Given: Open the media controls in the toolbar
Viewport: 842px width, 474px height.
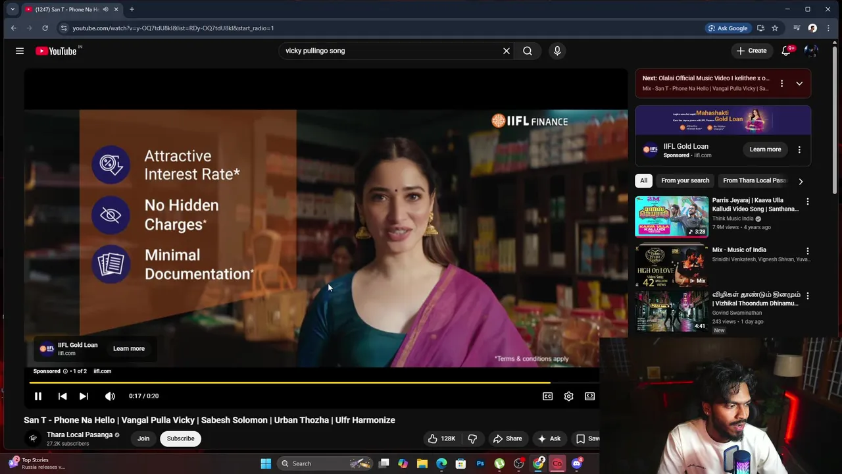Looking at the screenshot, I should 797,28.
